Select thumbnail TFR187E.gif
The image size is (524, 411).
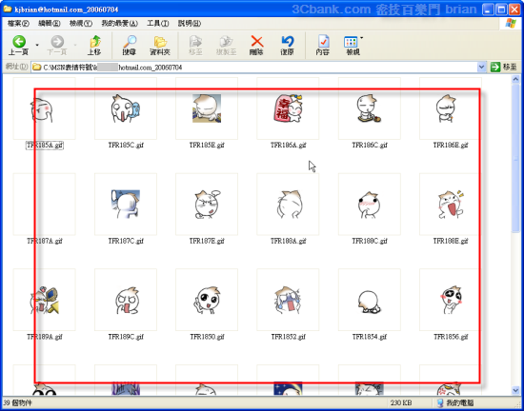coord(207,205)
